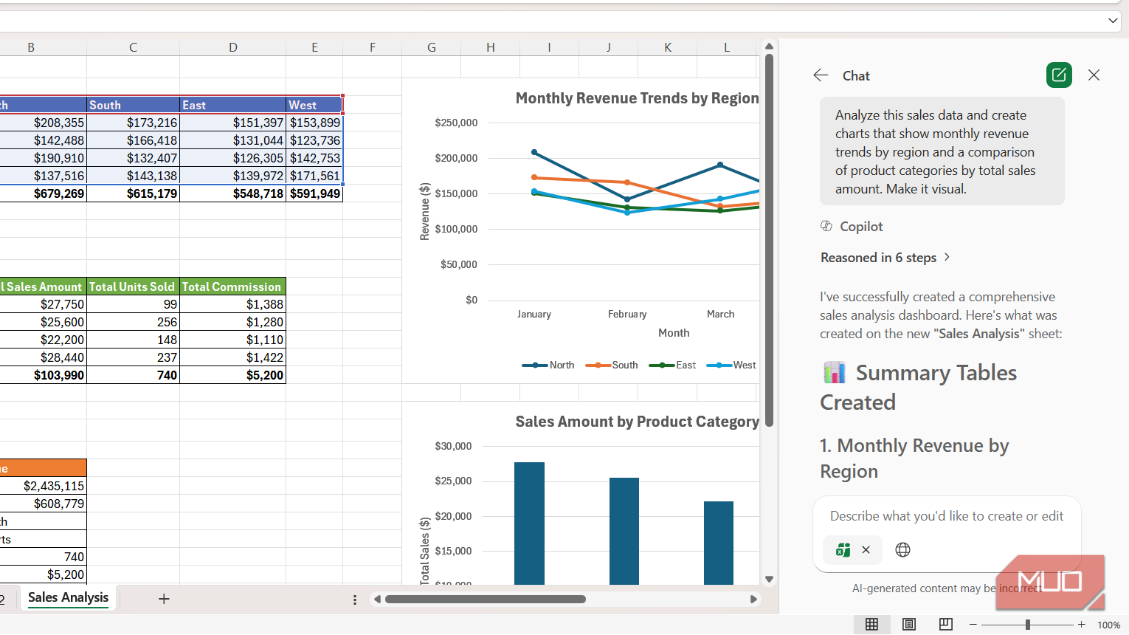Click the South legend entry
This screenshot has width=1129, height=635.
612,365
